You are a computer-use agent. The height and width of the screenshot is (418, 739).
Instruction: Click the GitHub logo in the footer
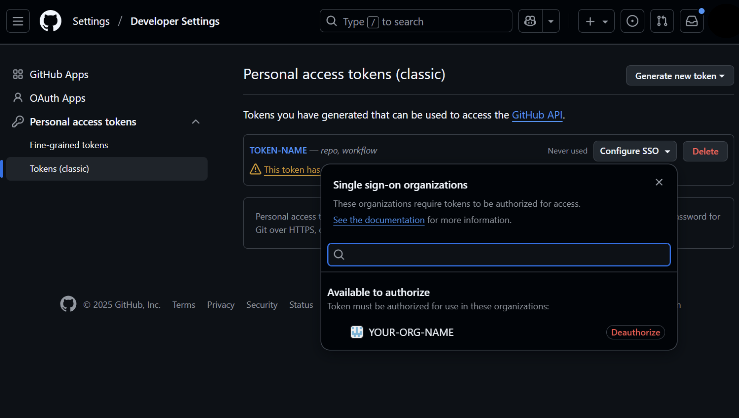(x=68, y=304)
